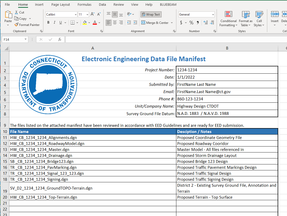
Task: Toggle bold formatting
Action: click(x=48, y=23)
